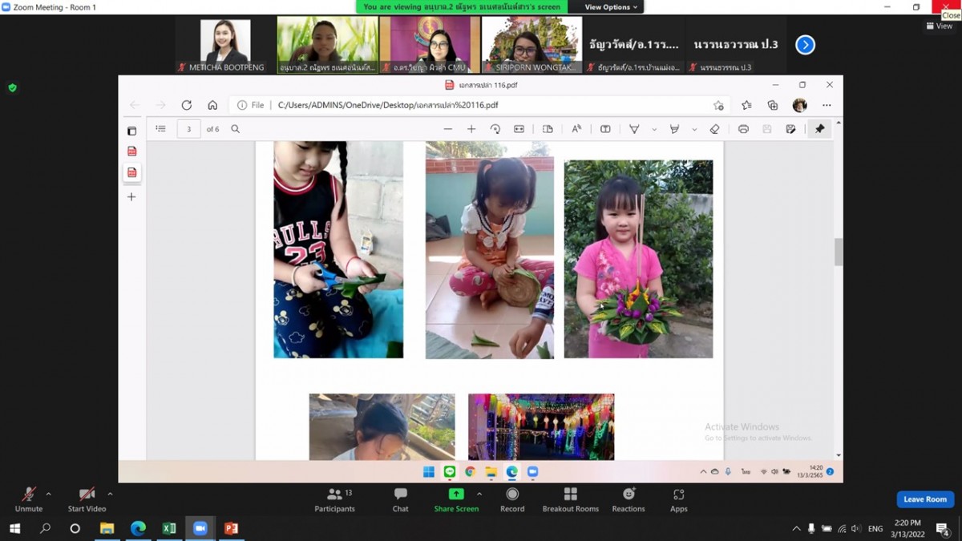Click the shared browser's Back arrow
The image size is (962, 541).
coord(134,105)
